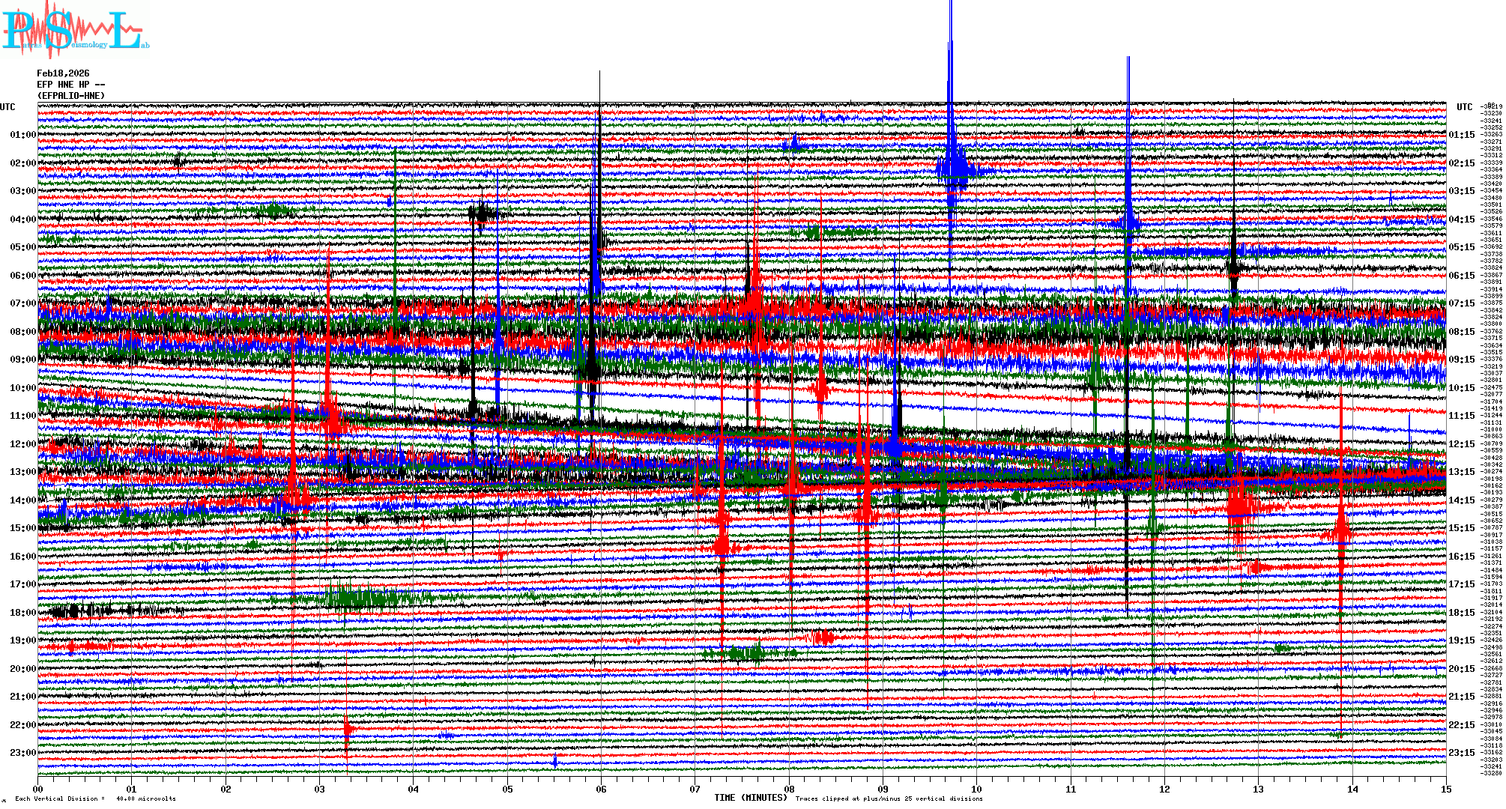Click the EFP HNE HP station text
Viewport: 1506px width, 809px height.
tap(70, 85)
